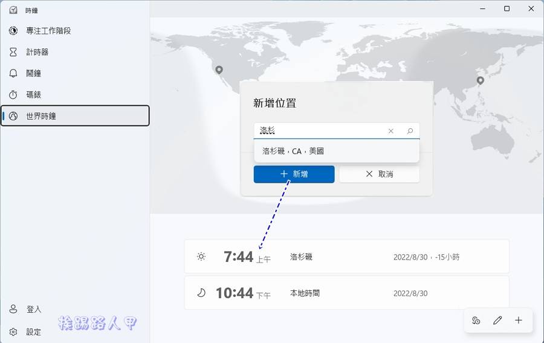Click the 登入 sign-in item
The height and width of the screenshot is (343, 544).
pos(33,309)
